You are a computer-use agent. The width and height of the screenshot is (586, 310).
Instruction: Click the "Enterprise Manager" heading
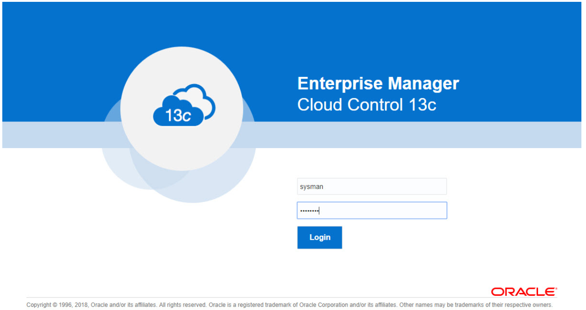(x=378, y=84)
